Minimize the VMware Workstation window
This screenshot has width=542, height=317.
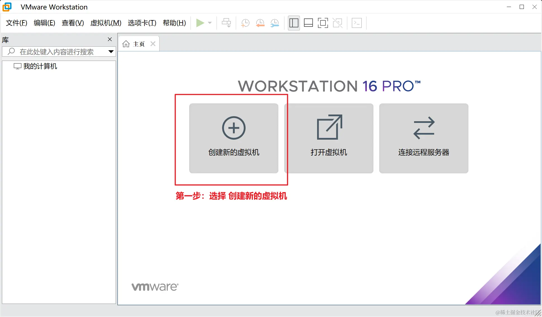point(509,7)
